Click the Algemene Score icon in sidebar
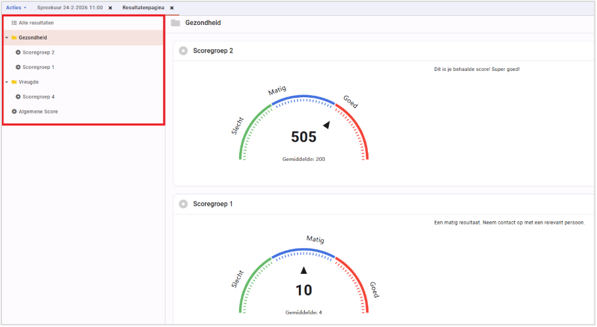The image size is (597, 327). point(14,112)
